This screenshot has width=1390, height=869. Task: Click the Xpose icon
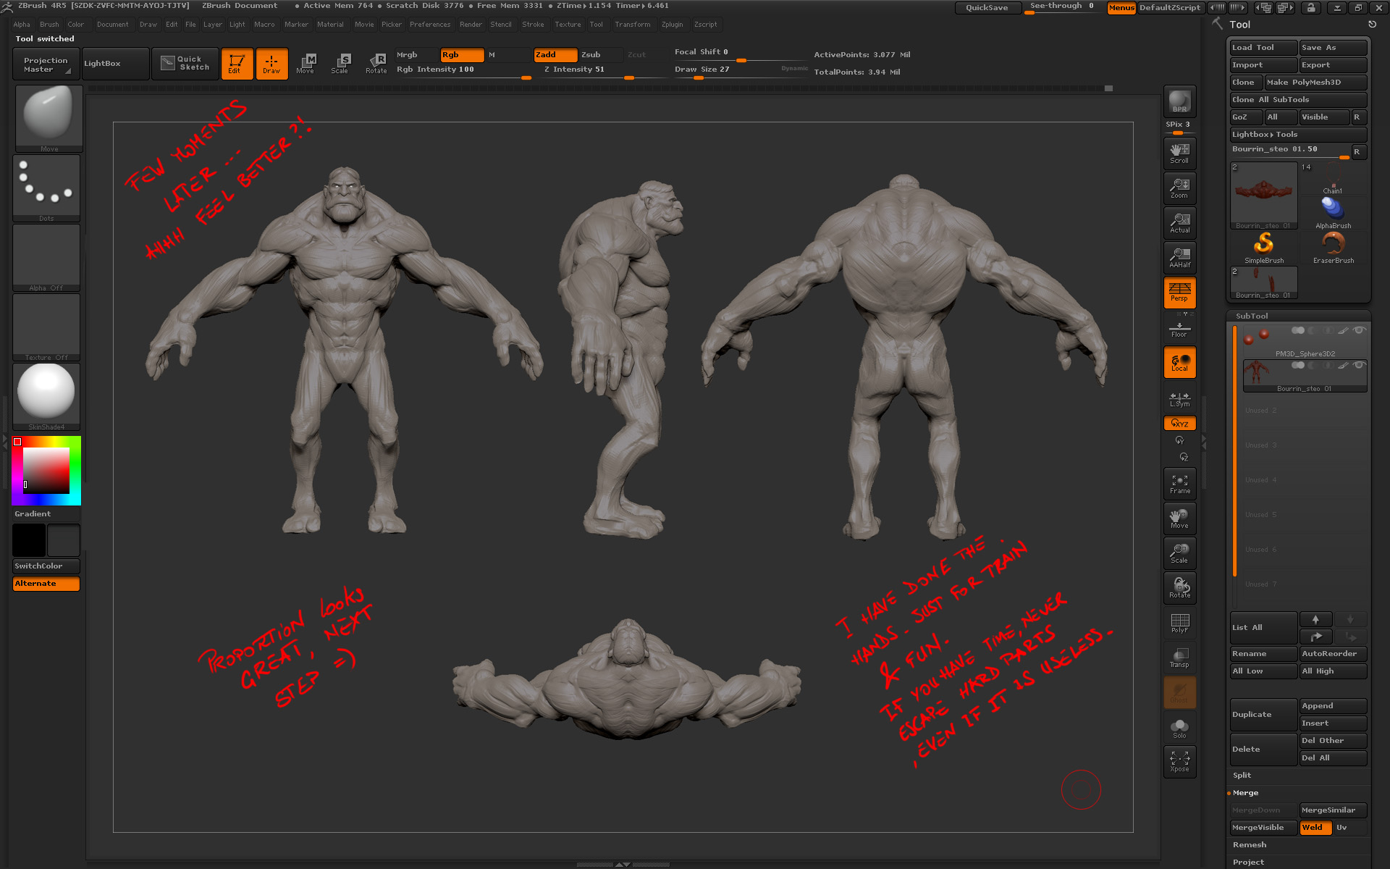click(x=1179, y=762)
